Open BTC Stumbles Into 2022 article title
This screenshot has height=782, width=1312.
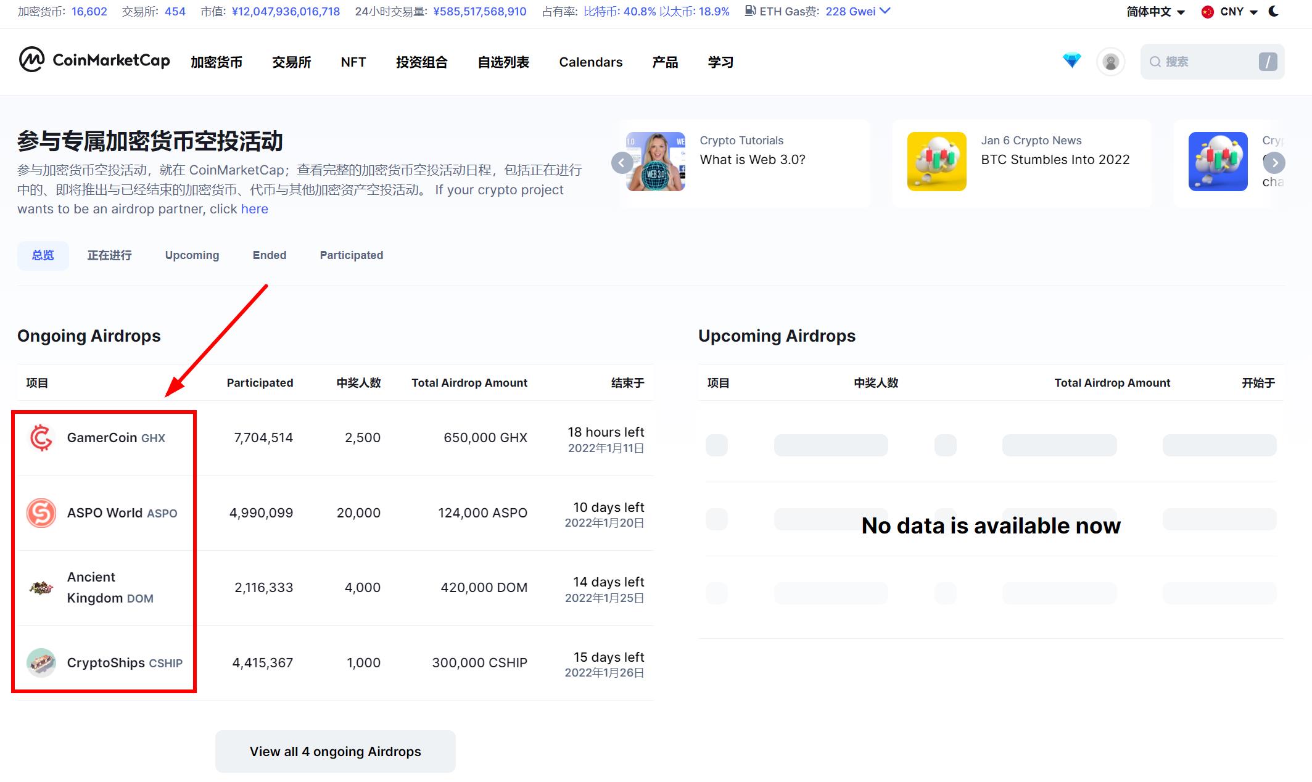click(1055, 160)
